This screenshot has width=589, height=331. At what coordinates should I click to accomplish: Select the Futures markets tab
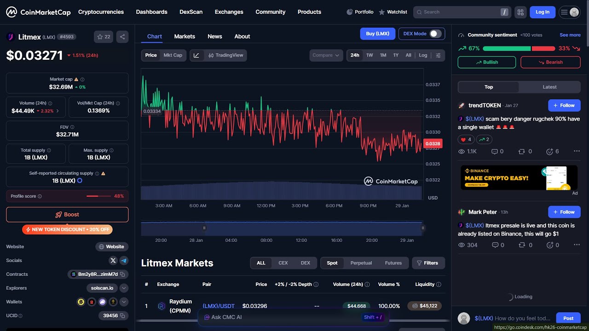coord(393,263)
